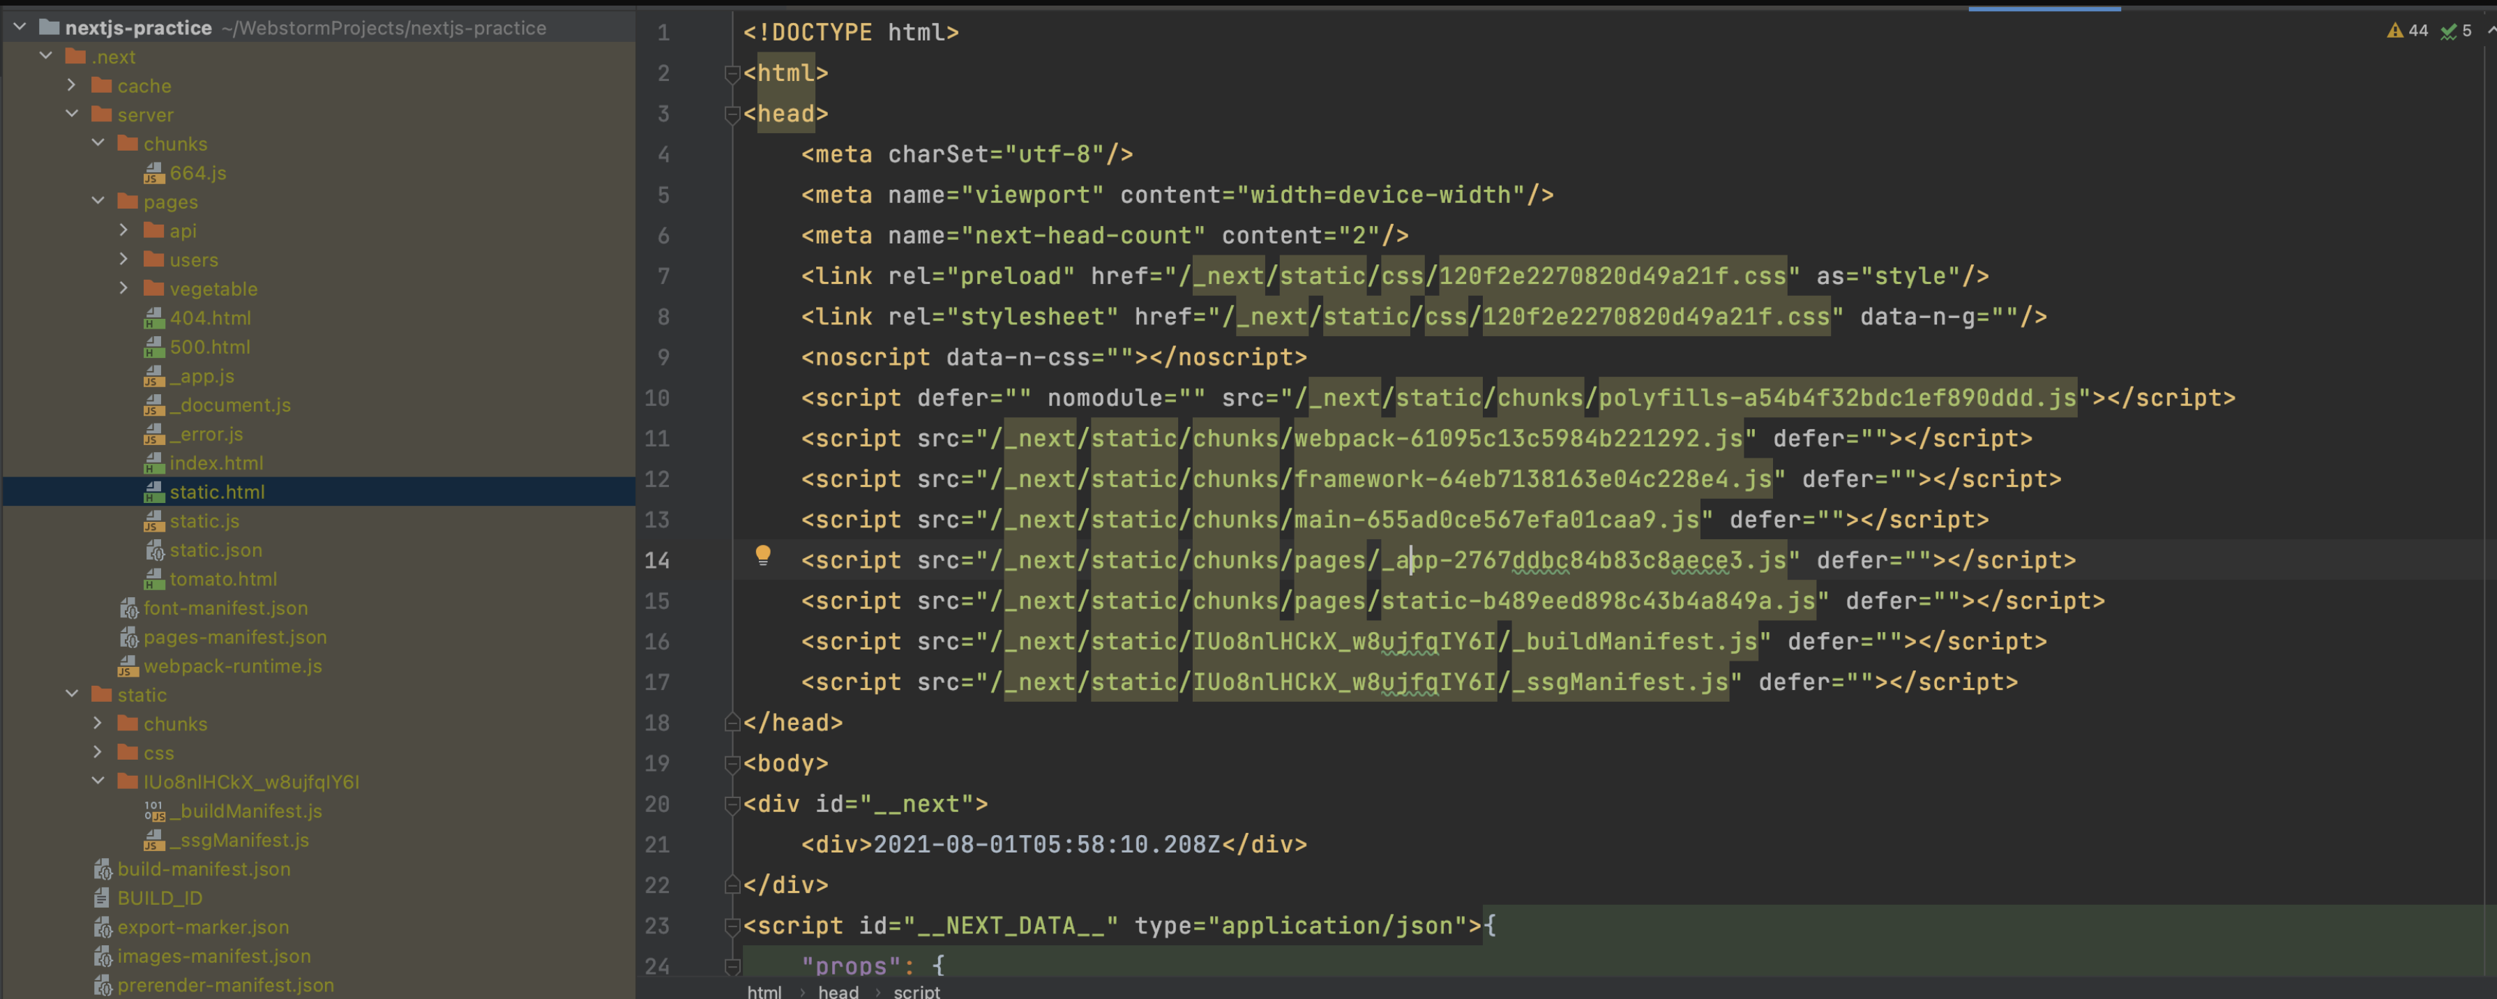Image resolution: width=2497 pixels, height=999 pixels.
Task: Open 404.html in pages folder
Action: pos(209,318)
